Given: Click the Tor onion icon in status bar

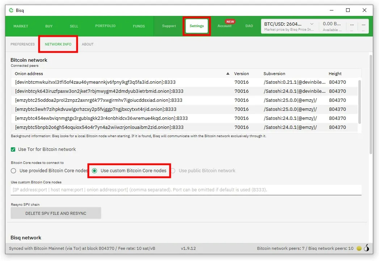Looking at the screenshot, I should (x=366, y=248).
